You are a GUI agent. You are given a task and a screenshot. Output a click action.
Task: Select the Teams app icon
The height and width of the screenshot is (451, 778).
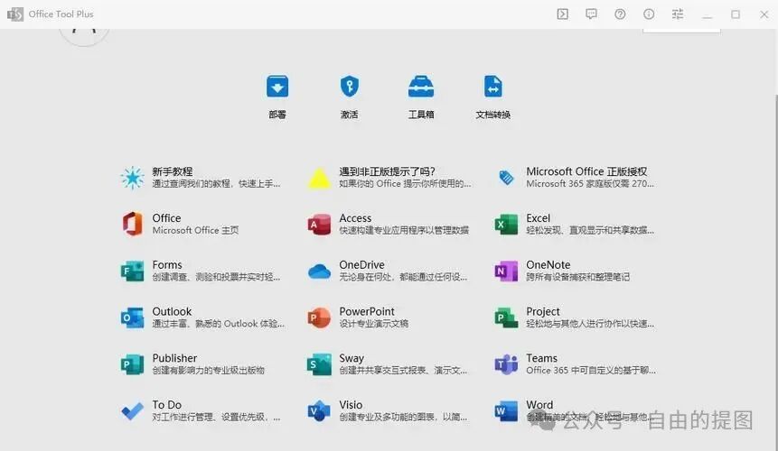click(x=506, y=364)
